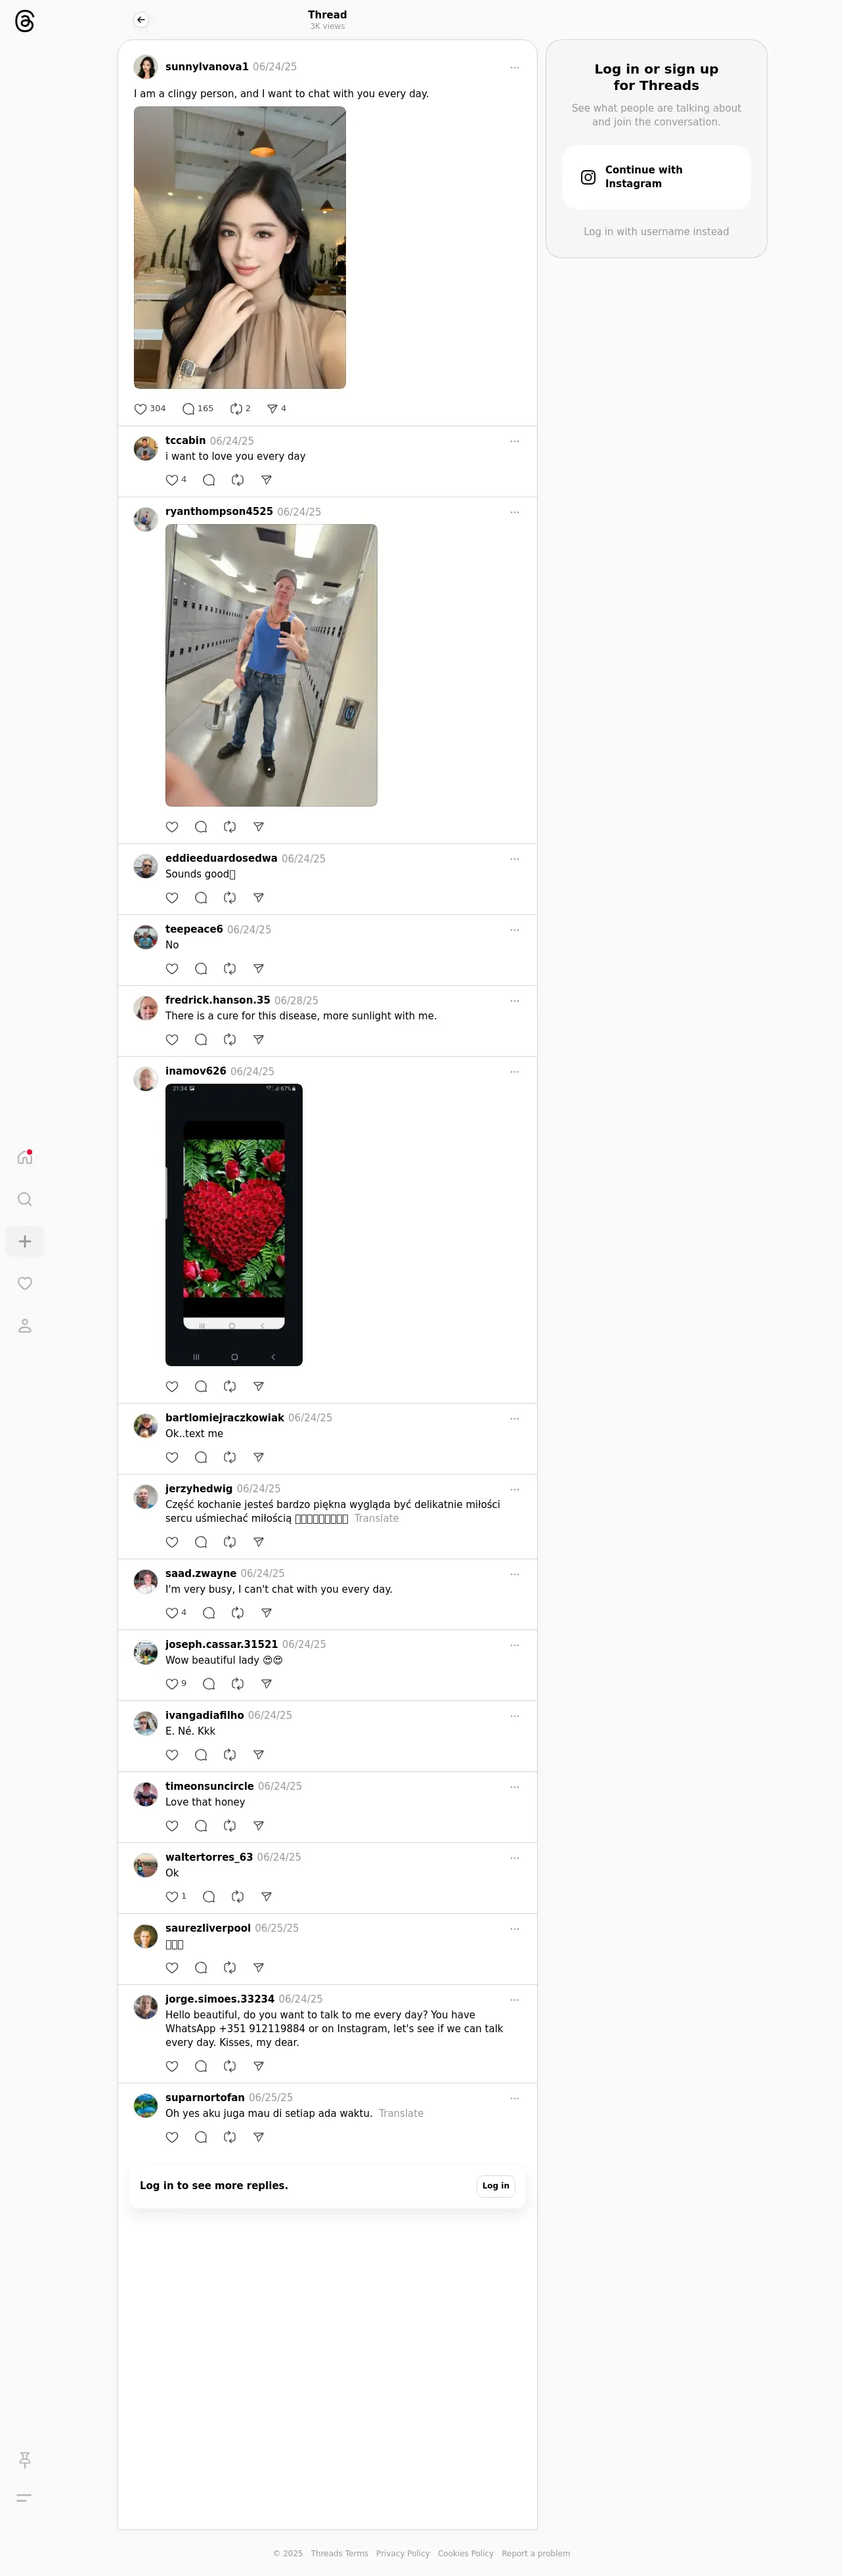The width and height of the screenshot is (843, 2576).
Task: Click the Log in button under replies
Action: pos(496,2186)
